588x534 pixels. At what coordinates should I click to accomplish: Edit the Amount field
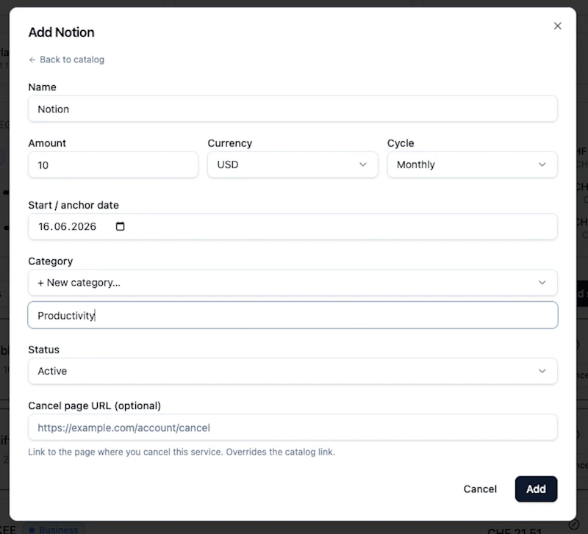tap(113, 165)
